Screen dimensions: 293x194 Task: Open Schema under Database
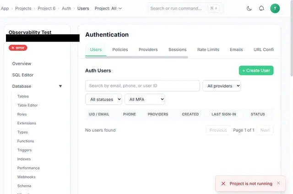[24, 186]
